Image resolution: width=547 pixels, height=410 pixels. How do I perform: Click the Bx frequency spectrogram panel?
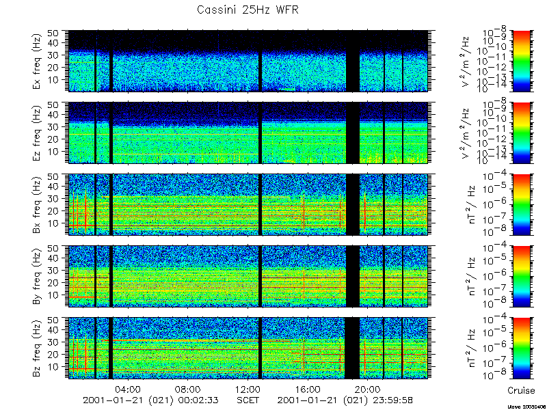pos(248,204)
